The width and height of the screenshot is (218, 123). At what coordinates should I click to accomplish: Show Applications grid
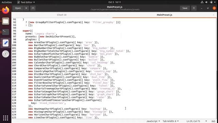tap(5, 118)
